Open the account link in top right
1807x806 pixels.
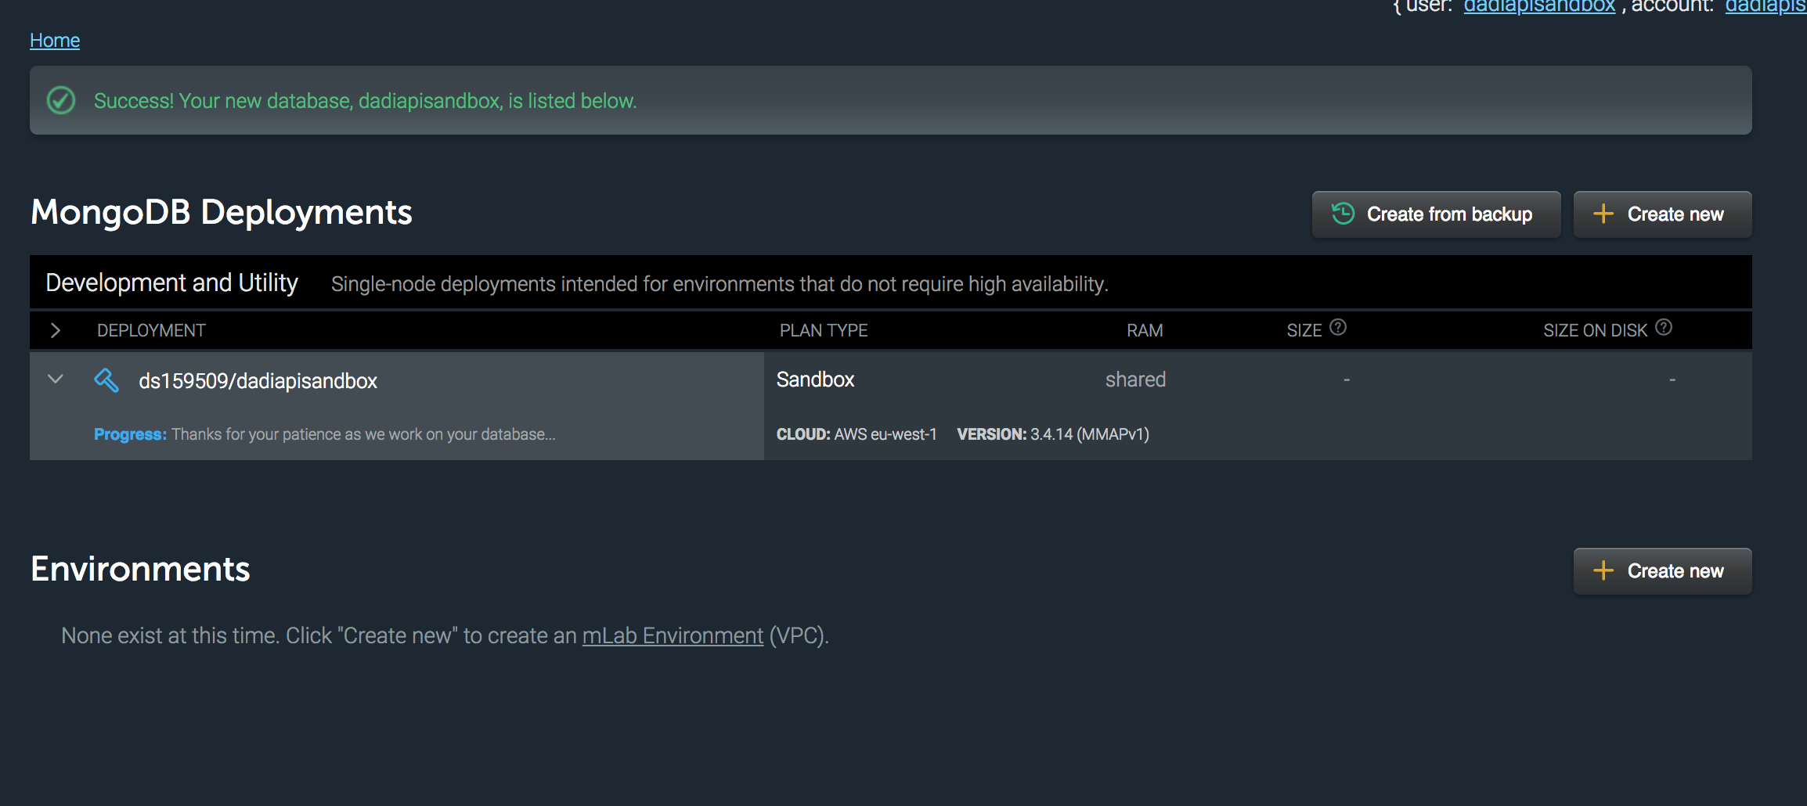(1765, 7)
